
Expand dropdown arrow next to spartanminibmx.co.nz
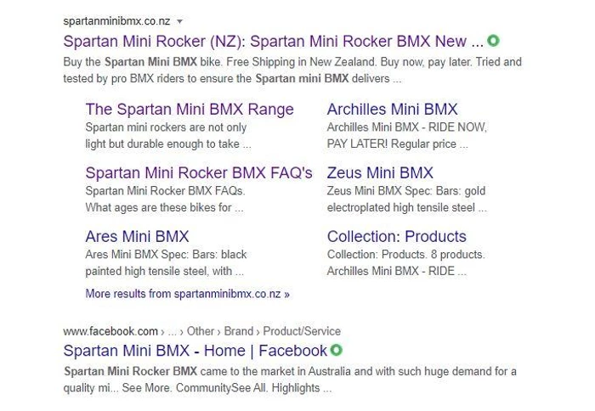180,21
